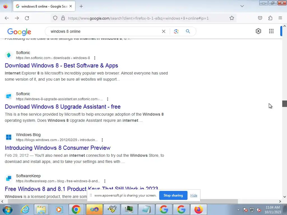This screenshot has height=215, width=287.
Task: View site security padlock details
Action: coord(63,18)
